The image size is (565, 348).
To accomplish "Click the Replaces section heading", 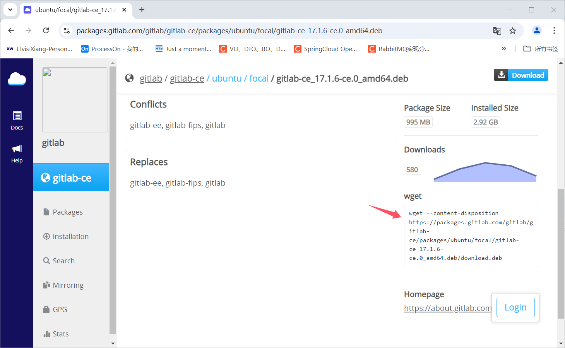I will tap(149, 162).
